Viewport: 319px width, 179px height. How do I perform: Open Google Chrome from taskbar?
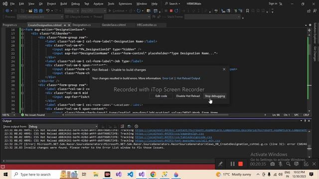tap(153, 175)
